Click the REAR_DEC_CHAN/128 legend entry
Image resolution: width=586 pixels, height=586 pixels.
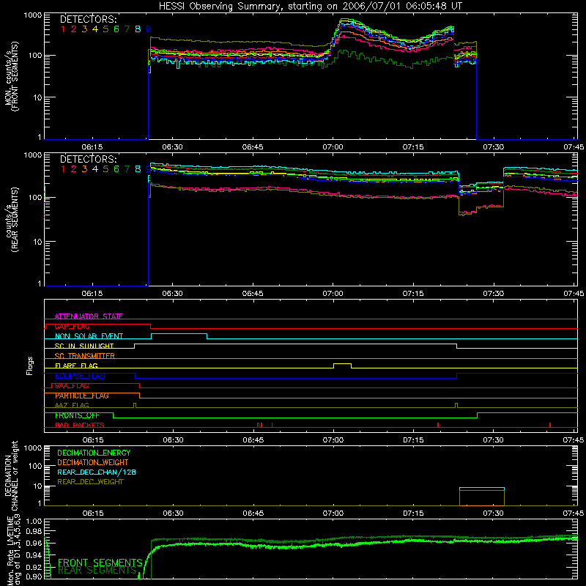[x=97, y=472]
